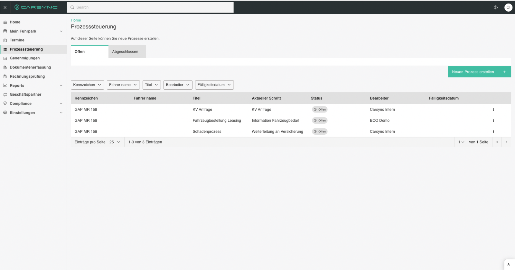The image size is (515, 270).
Task: Click the Rechnungsprüfung invoice icon
Action: pos(5,76)
